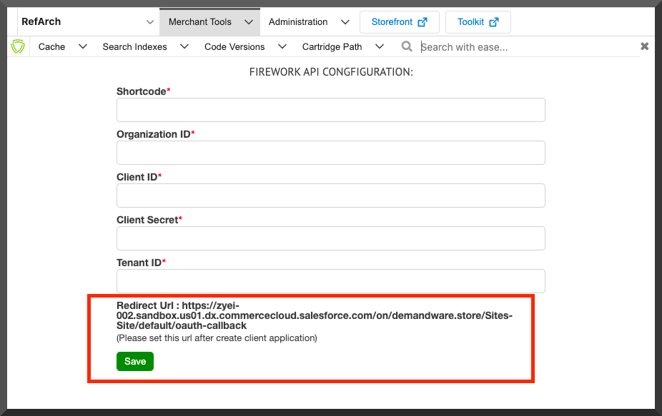
Task: Open the Code Versions menu
Action: 234,47
